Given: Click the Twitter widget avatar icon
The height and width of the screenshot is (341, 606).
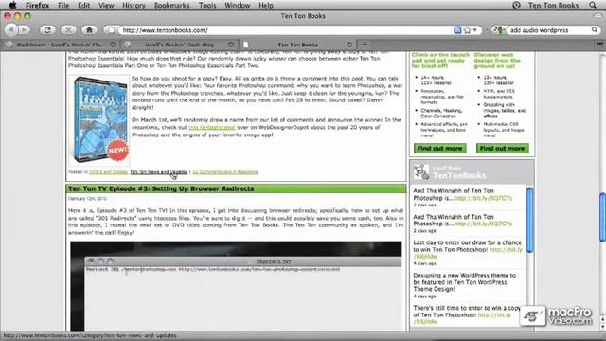Looking at the screenshot, I should point(421,172).
